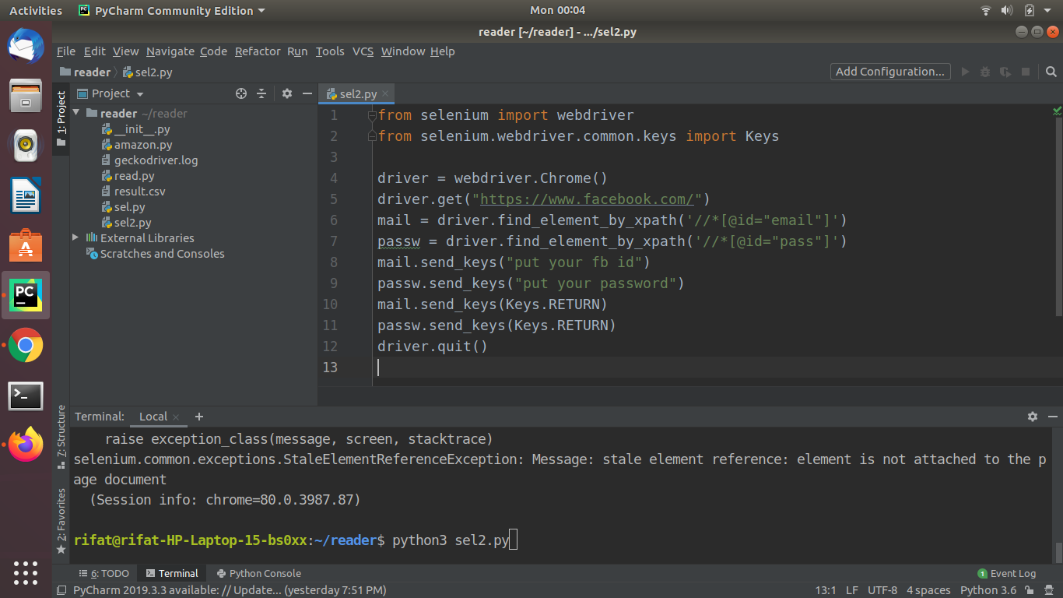This screenshot has height=598, width=1063.
Task: Launch Firefox from the dock
Action: (x=26, y=445)
